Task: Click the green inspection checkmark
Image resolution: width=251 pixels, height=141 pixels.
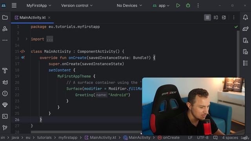Action: coord(236,27)
